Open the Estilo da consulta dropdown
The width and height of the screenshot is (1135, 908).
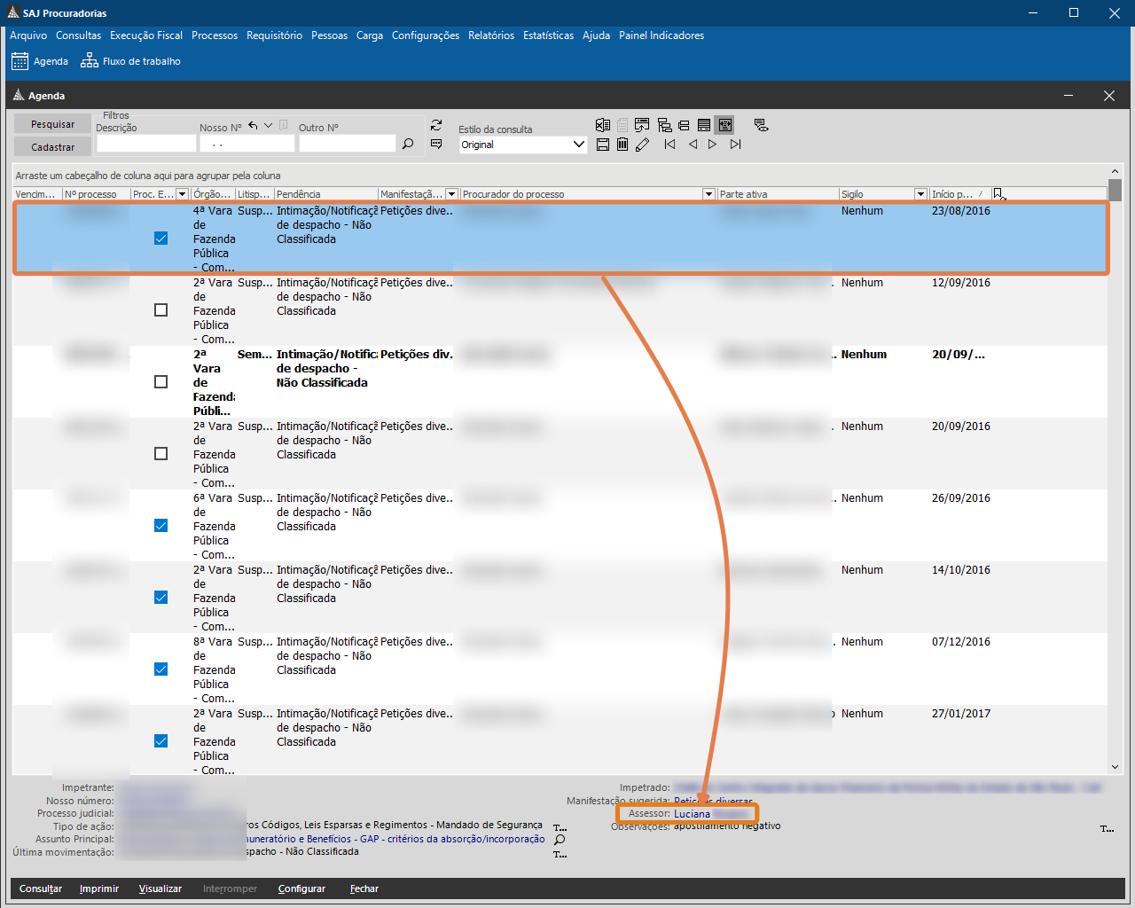[x=579, y=145]
